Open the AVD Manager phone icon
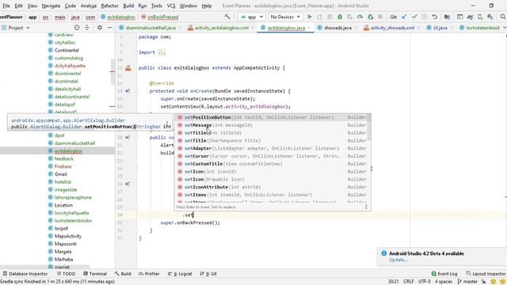 pyautogui.click(x=480, y=17)
